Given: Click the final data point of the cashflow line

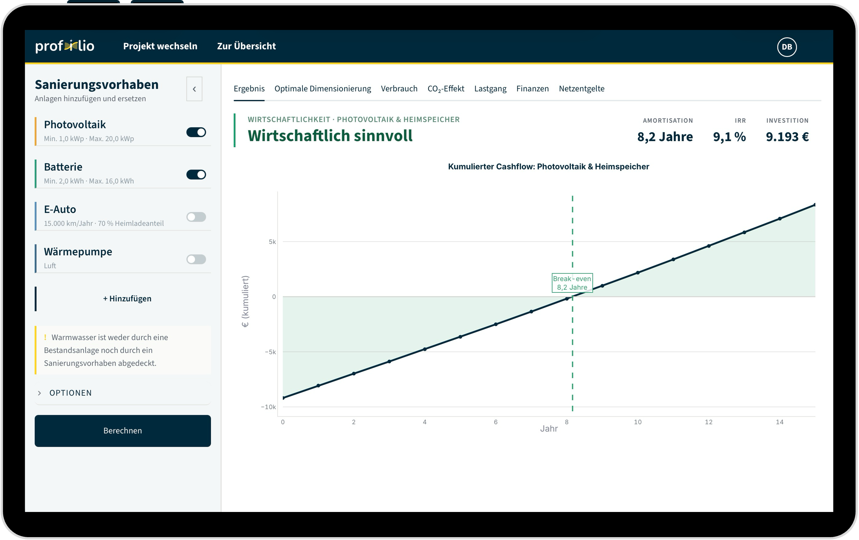Looking at the screenshot, I should click(x=815, y=205).
